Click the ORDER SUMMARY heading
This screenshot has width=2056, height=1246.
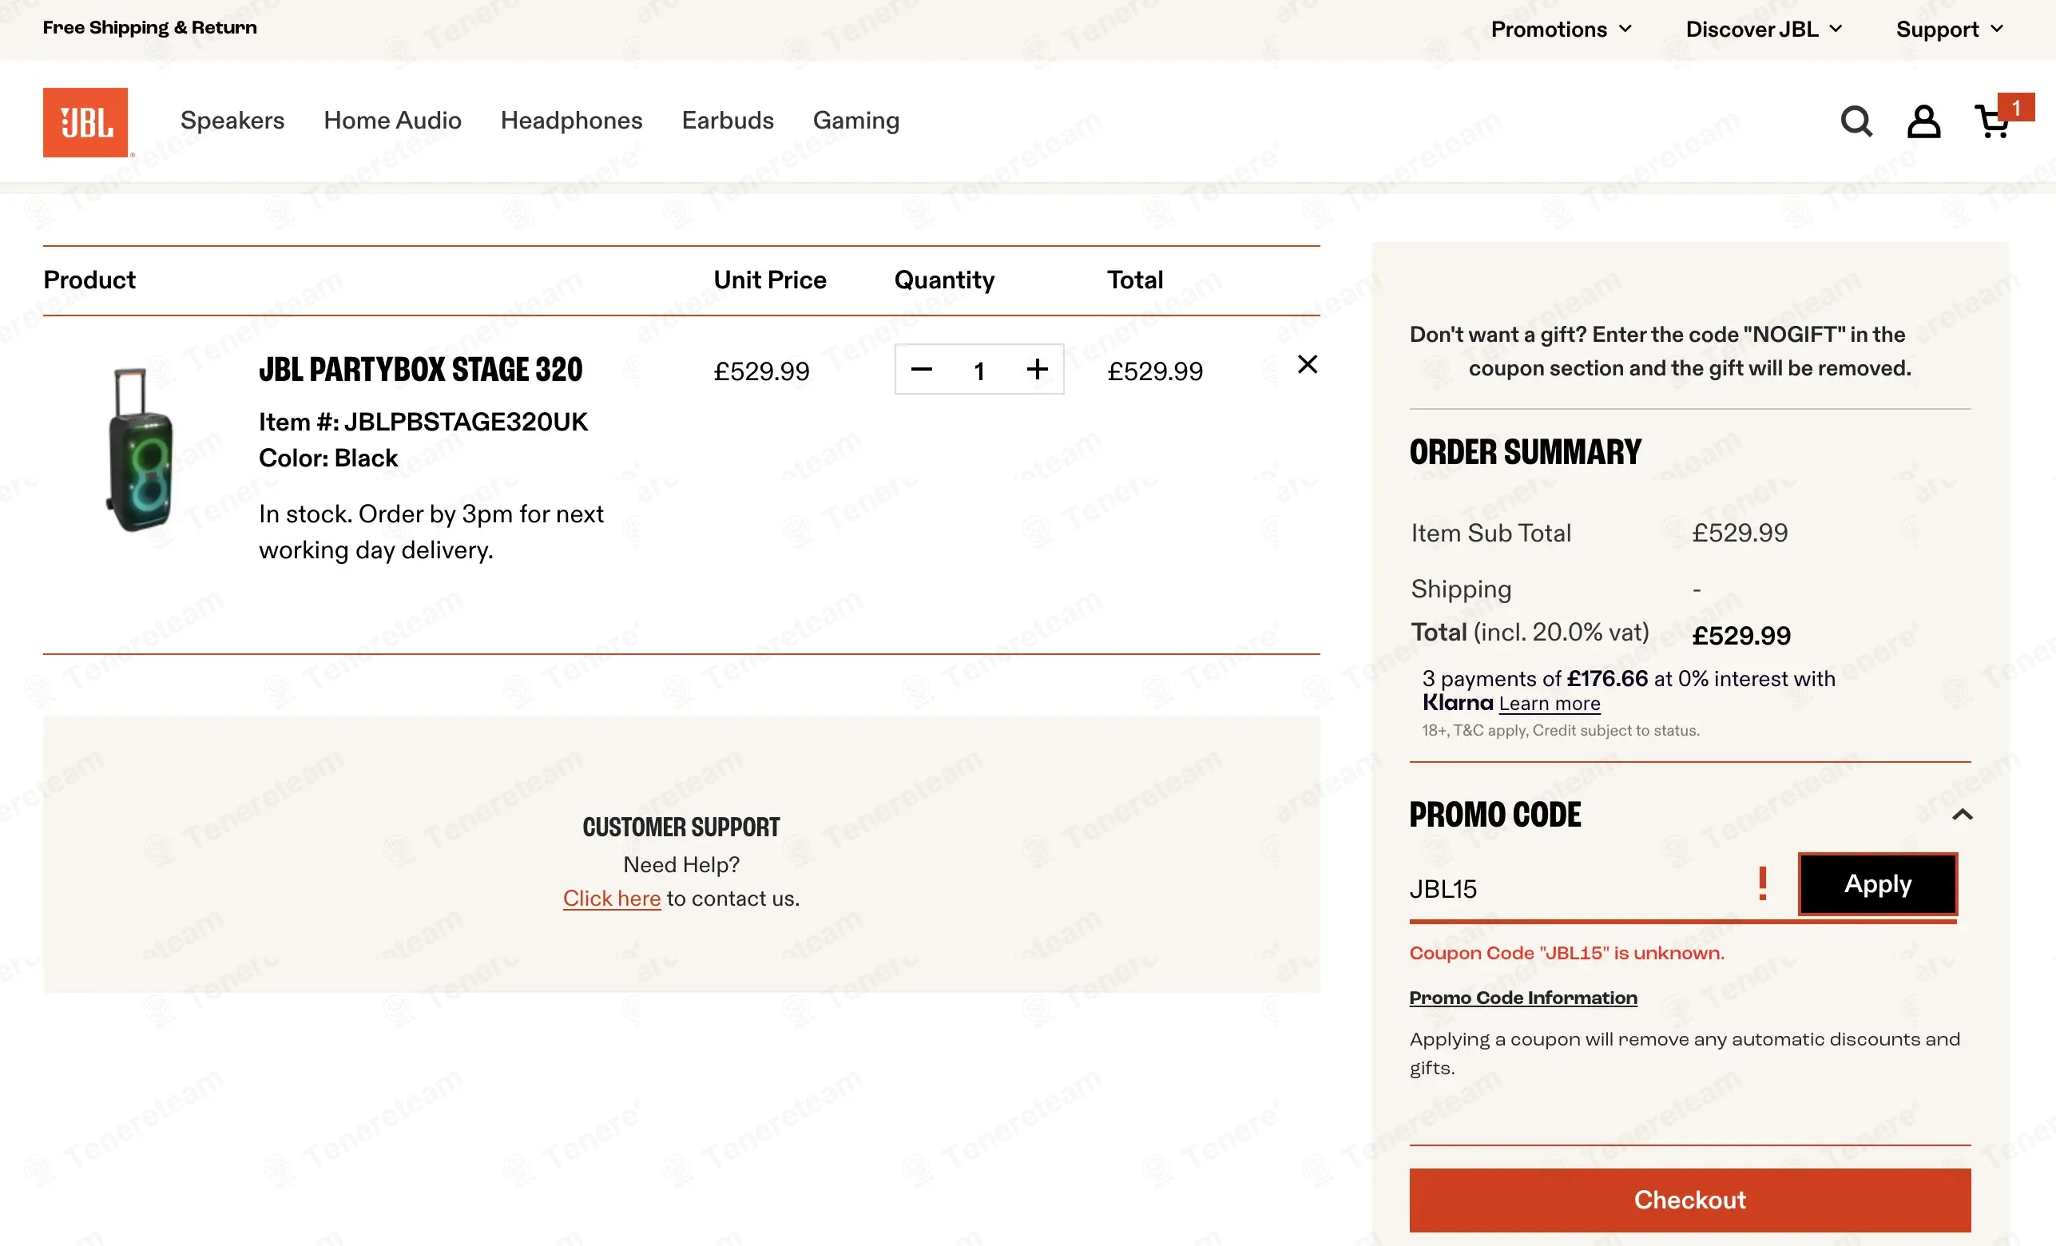pos(1526,452)
